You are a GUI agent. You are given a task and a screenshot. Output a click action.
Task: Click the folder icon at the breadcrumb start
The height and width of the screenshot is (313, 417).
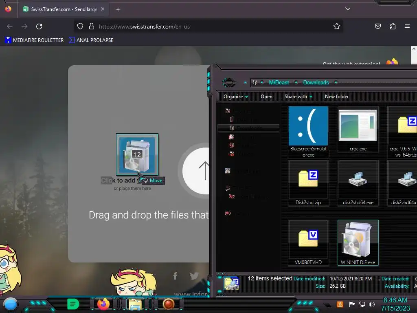(255, 82)
